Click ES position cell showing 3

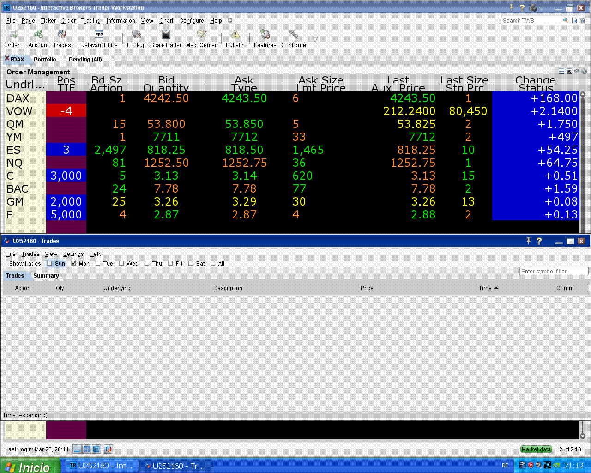66,150
